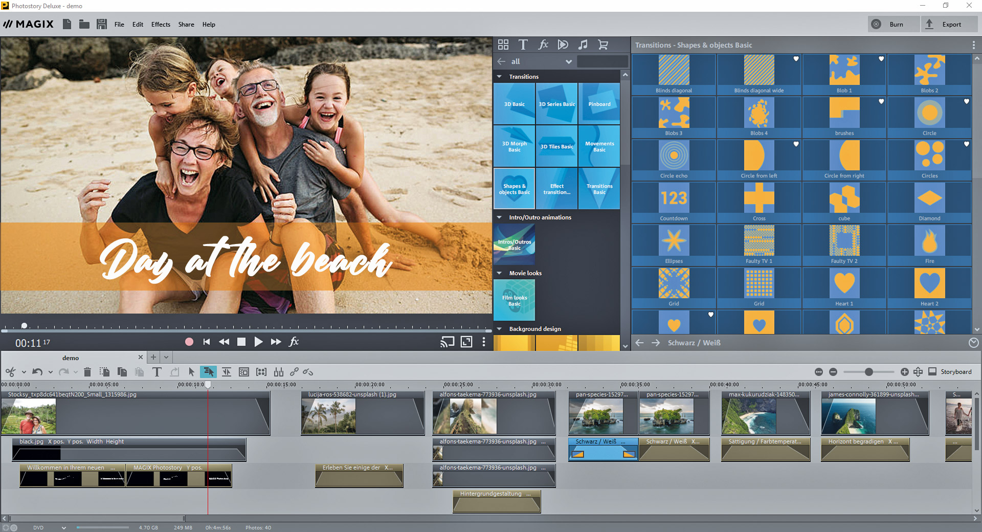Open the audio mixer icon
The width and height of the screenshot is (982, 532).
click(279, 372)
